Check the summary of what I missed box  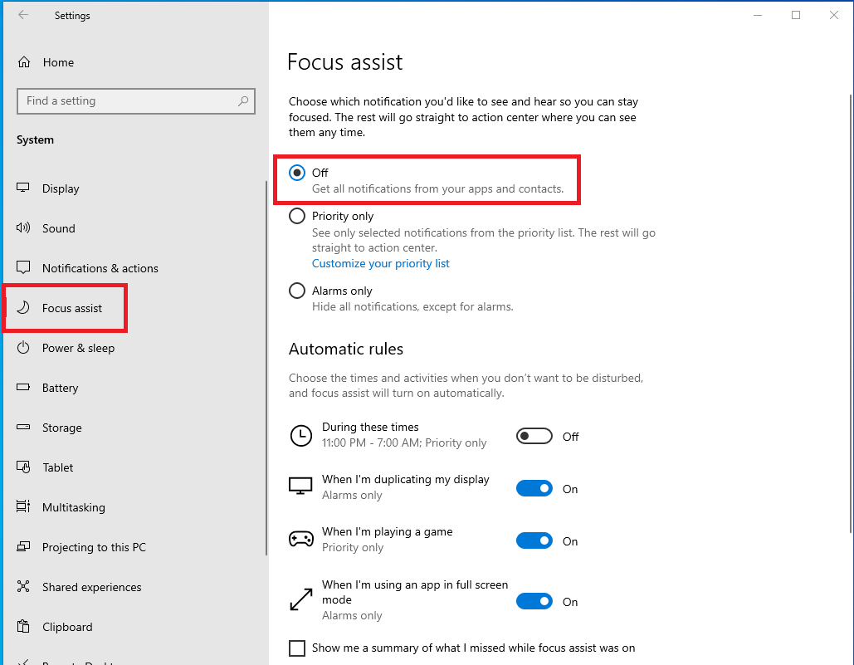tap(297, 648)
